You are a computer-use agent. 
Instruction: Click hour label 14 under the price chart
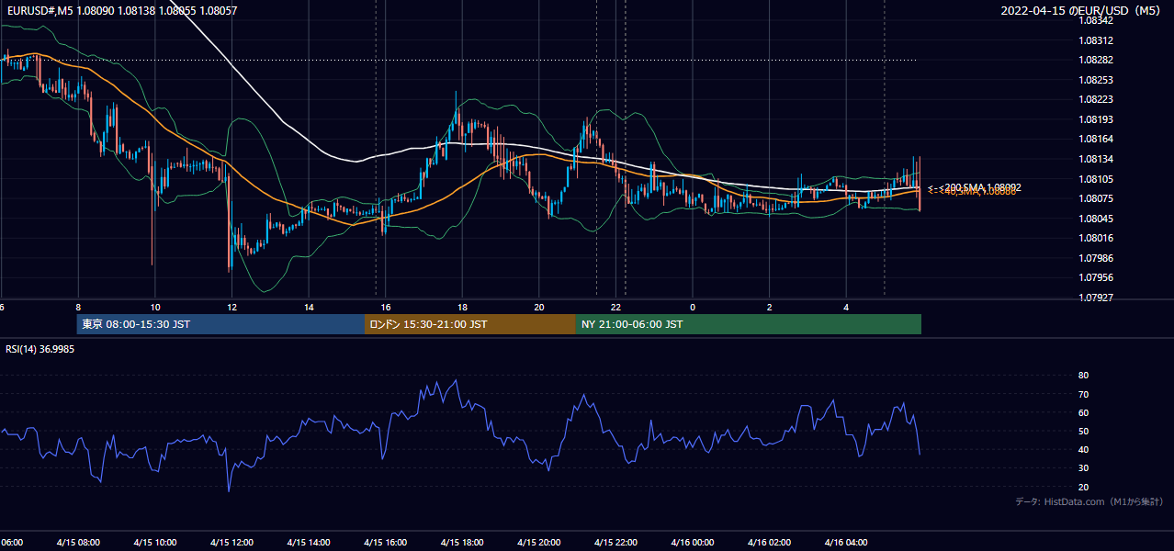click(310, 307)
